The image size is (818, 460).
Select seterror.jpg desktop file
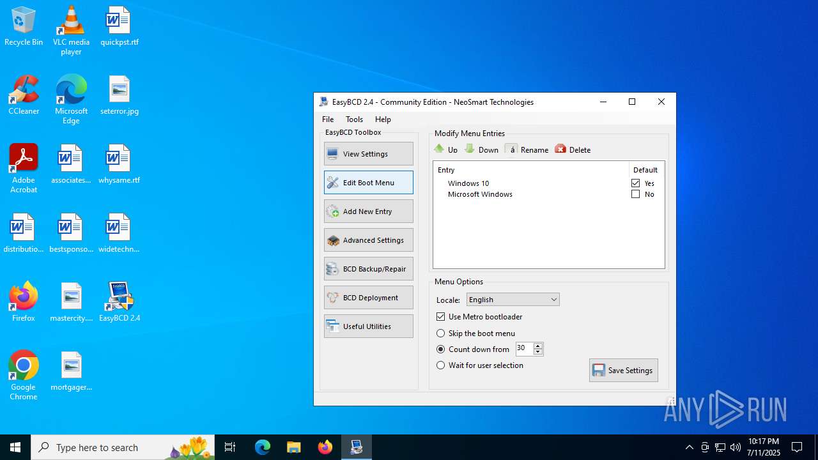pos(120,95)
